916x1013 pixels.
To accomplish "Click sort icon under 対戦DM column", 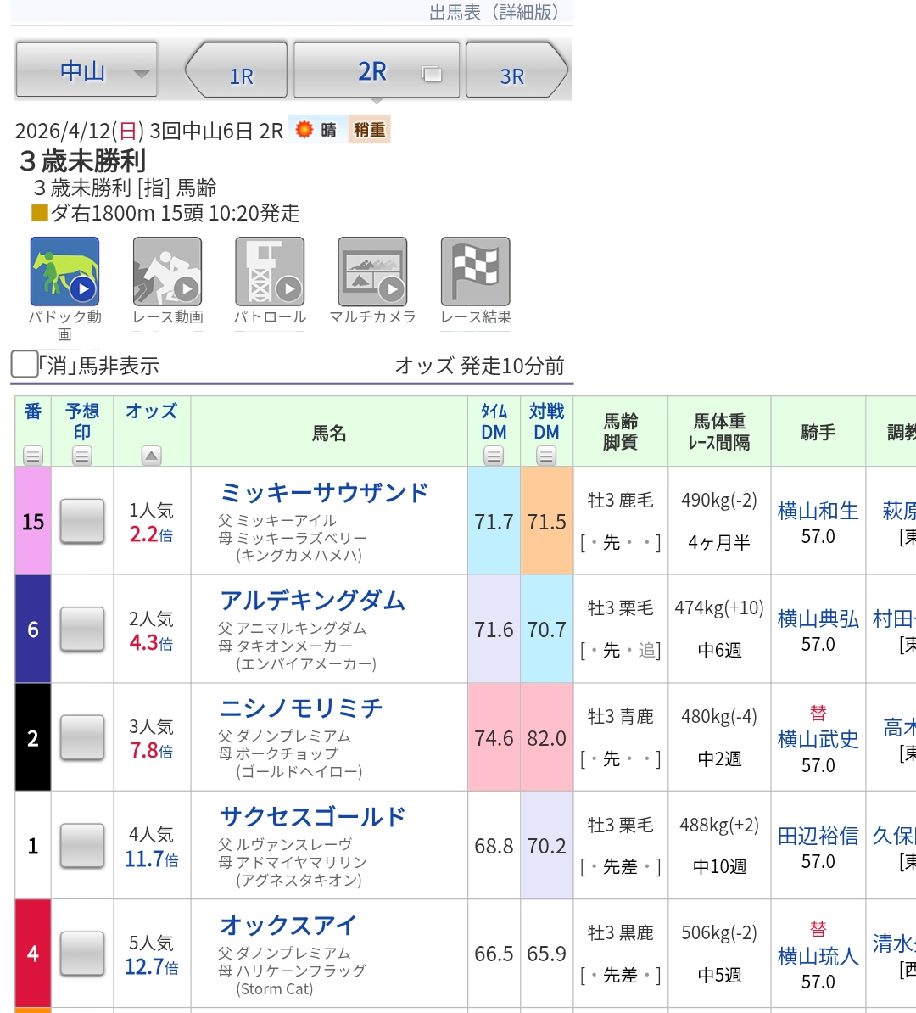I will click(x=546, y=456).
